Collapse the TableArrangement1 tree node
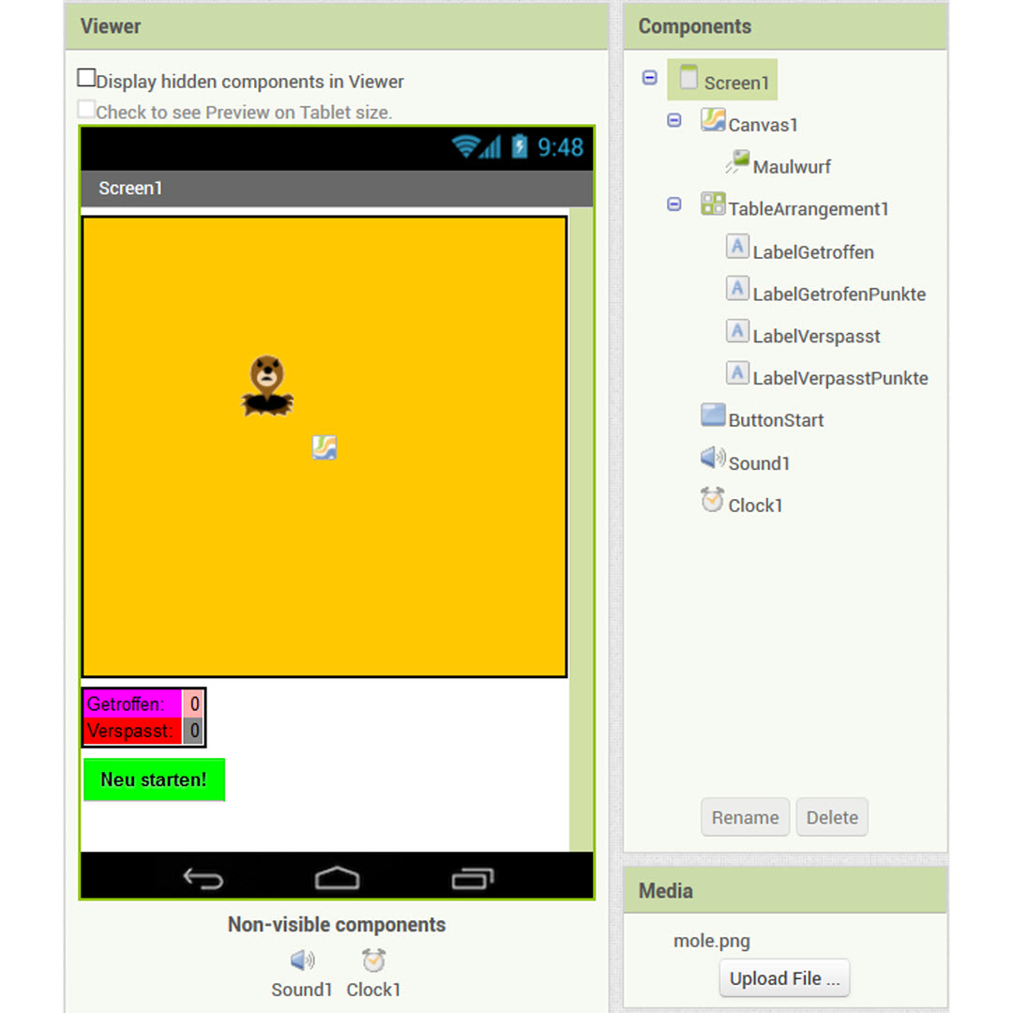Screen dimensions: 1013x1013 coord(673,204)
